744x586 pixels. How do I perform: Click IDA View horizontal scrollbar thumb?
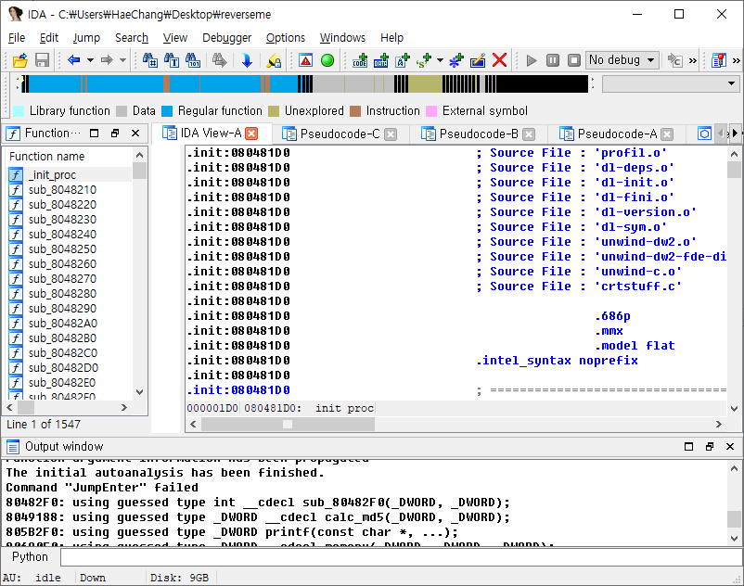click(288, 424)
